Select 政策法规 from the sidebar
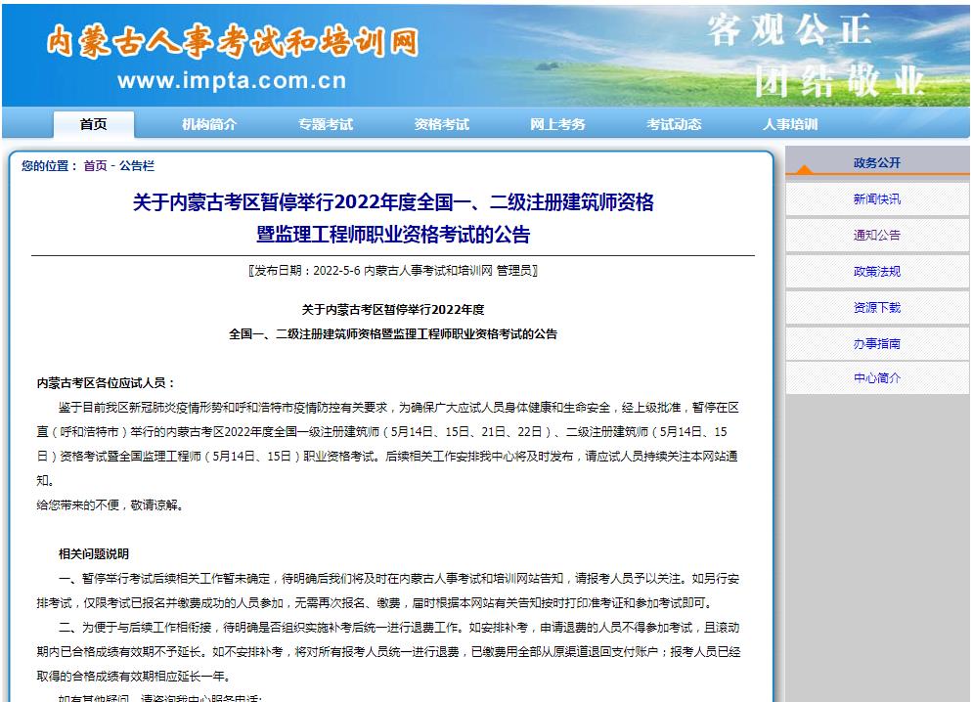The height and width of the screenshot is (702, 973). click(x=876, y=272)
